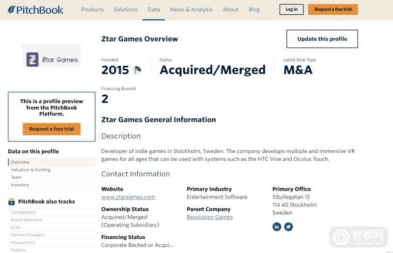This screenshot has width=393, height=253.
Task: Select the Data navigation tab
Action: pos(154,9)
